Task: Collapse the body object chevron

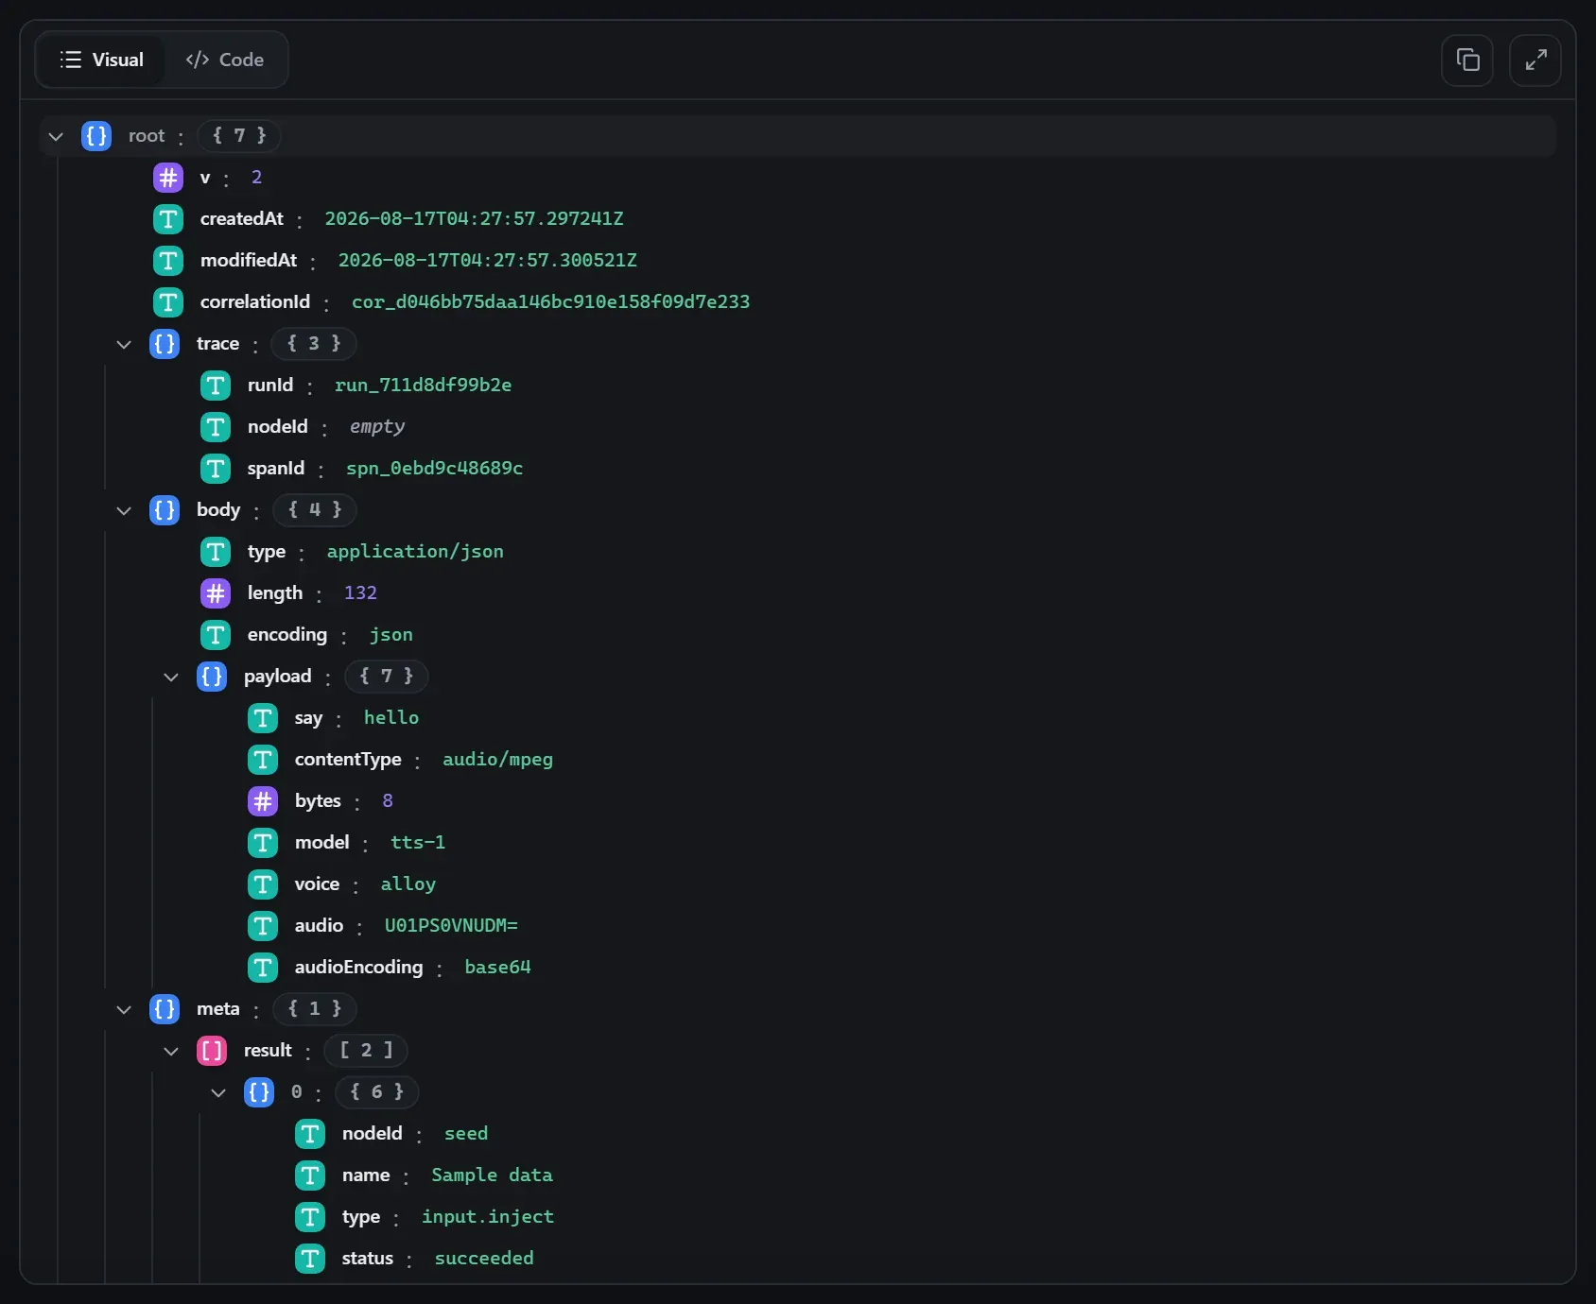Action: 124,510
